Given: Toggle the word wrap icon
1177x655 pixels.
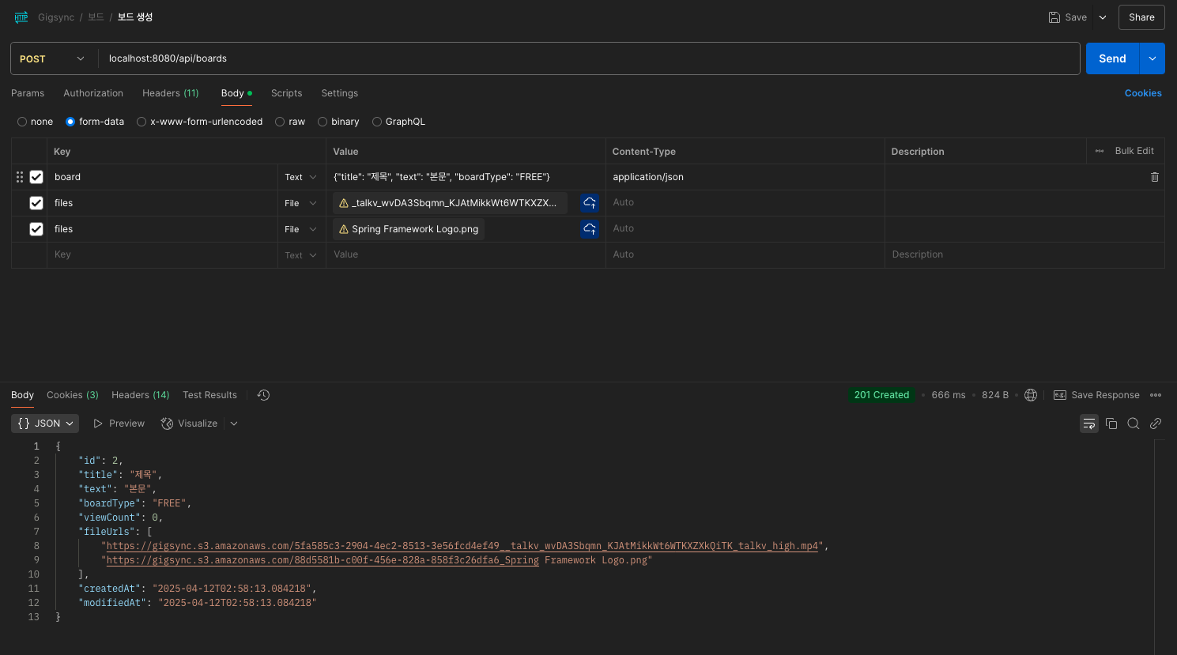Looking at the screenshot, I should coord(1089,423).
